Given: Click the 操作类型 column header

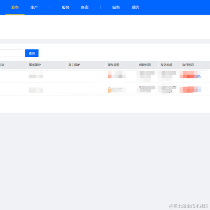Looking at the screenshot, I should click(x=121, y=65).
